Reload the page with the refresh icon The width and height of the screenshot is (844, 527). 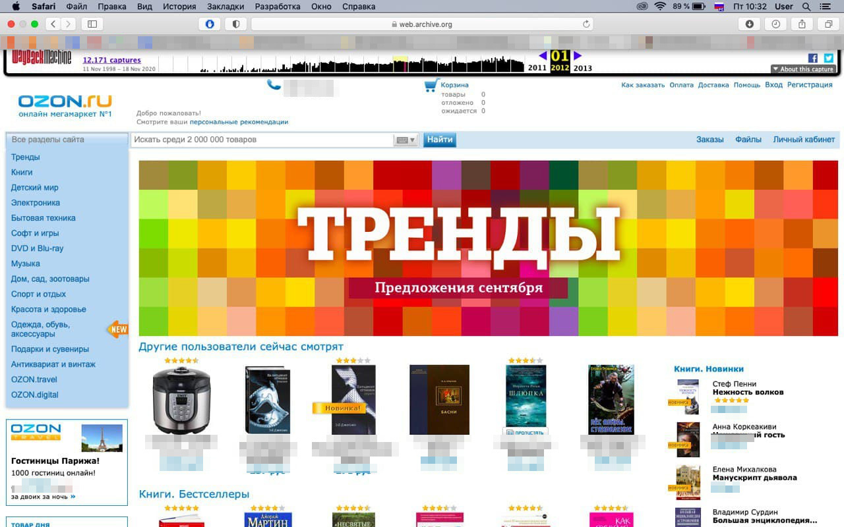tap(586, 24)
